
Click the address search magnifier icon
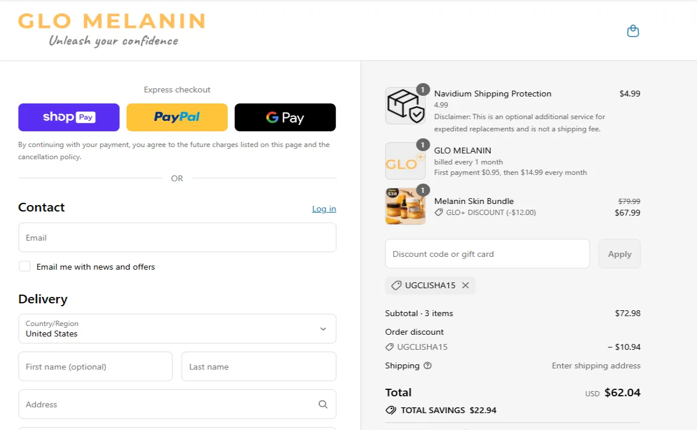pos(323,404)
